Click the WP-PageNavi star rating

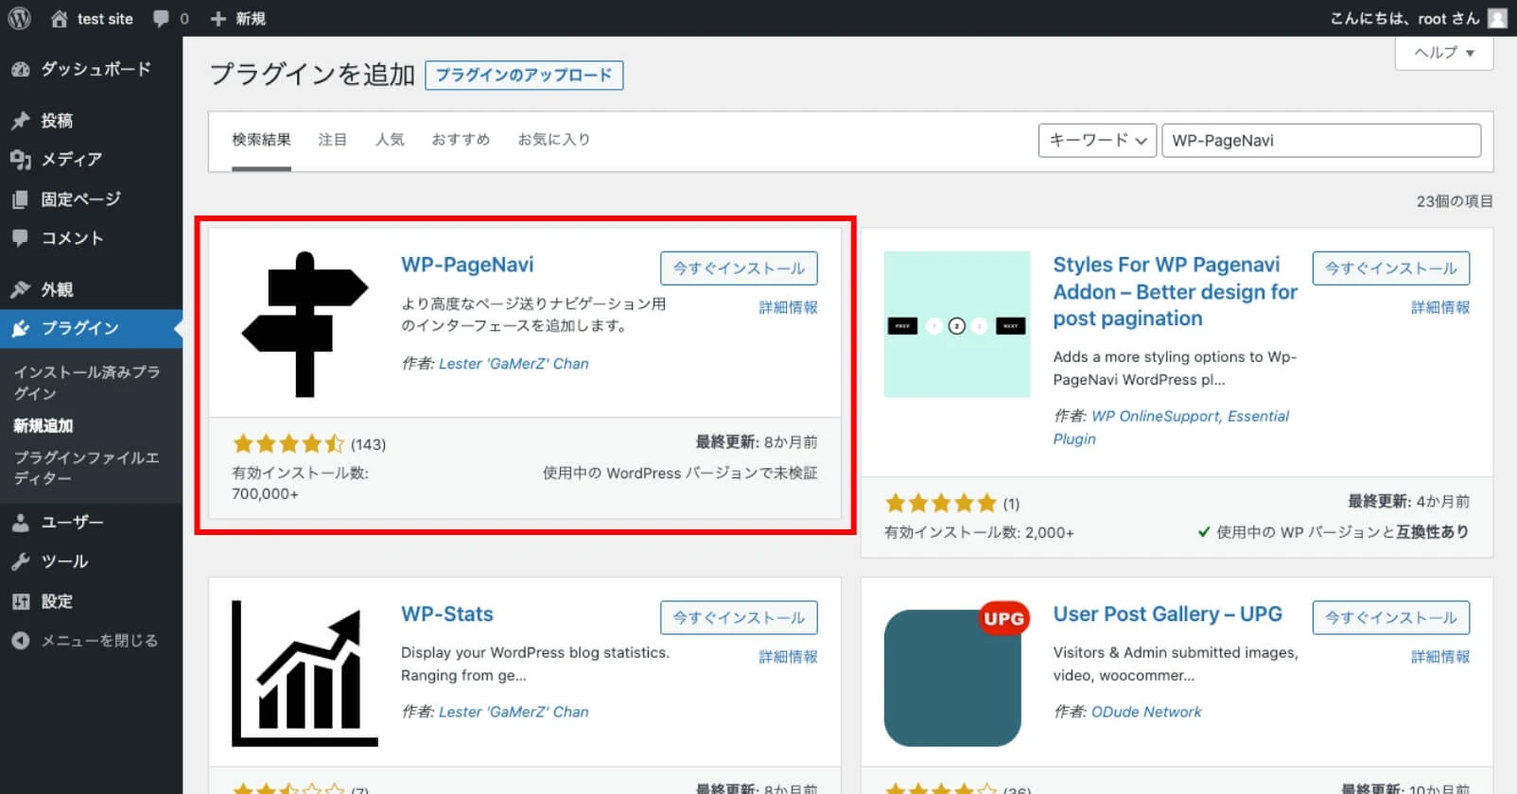(x=289, y=443)
